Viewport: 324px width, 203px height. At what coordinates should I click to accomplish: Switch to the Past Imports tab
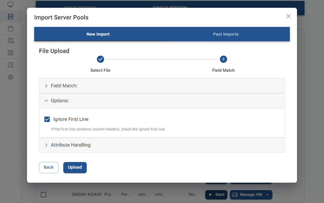pos(226,34)
